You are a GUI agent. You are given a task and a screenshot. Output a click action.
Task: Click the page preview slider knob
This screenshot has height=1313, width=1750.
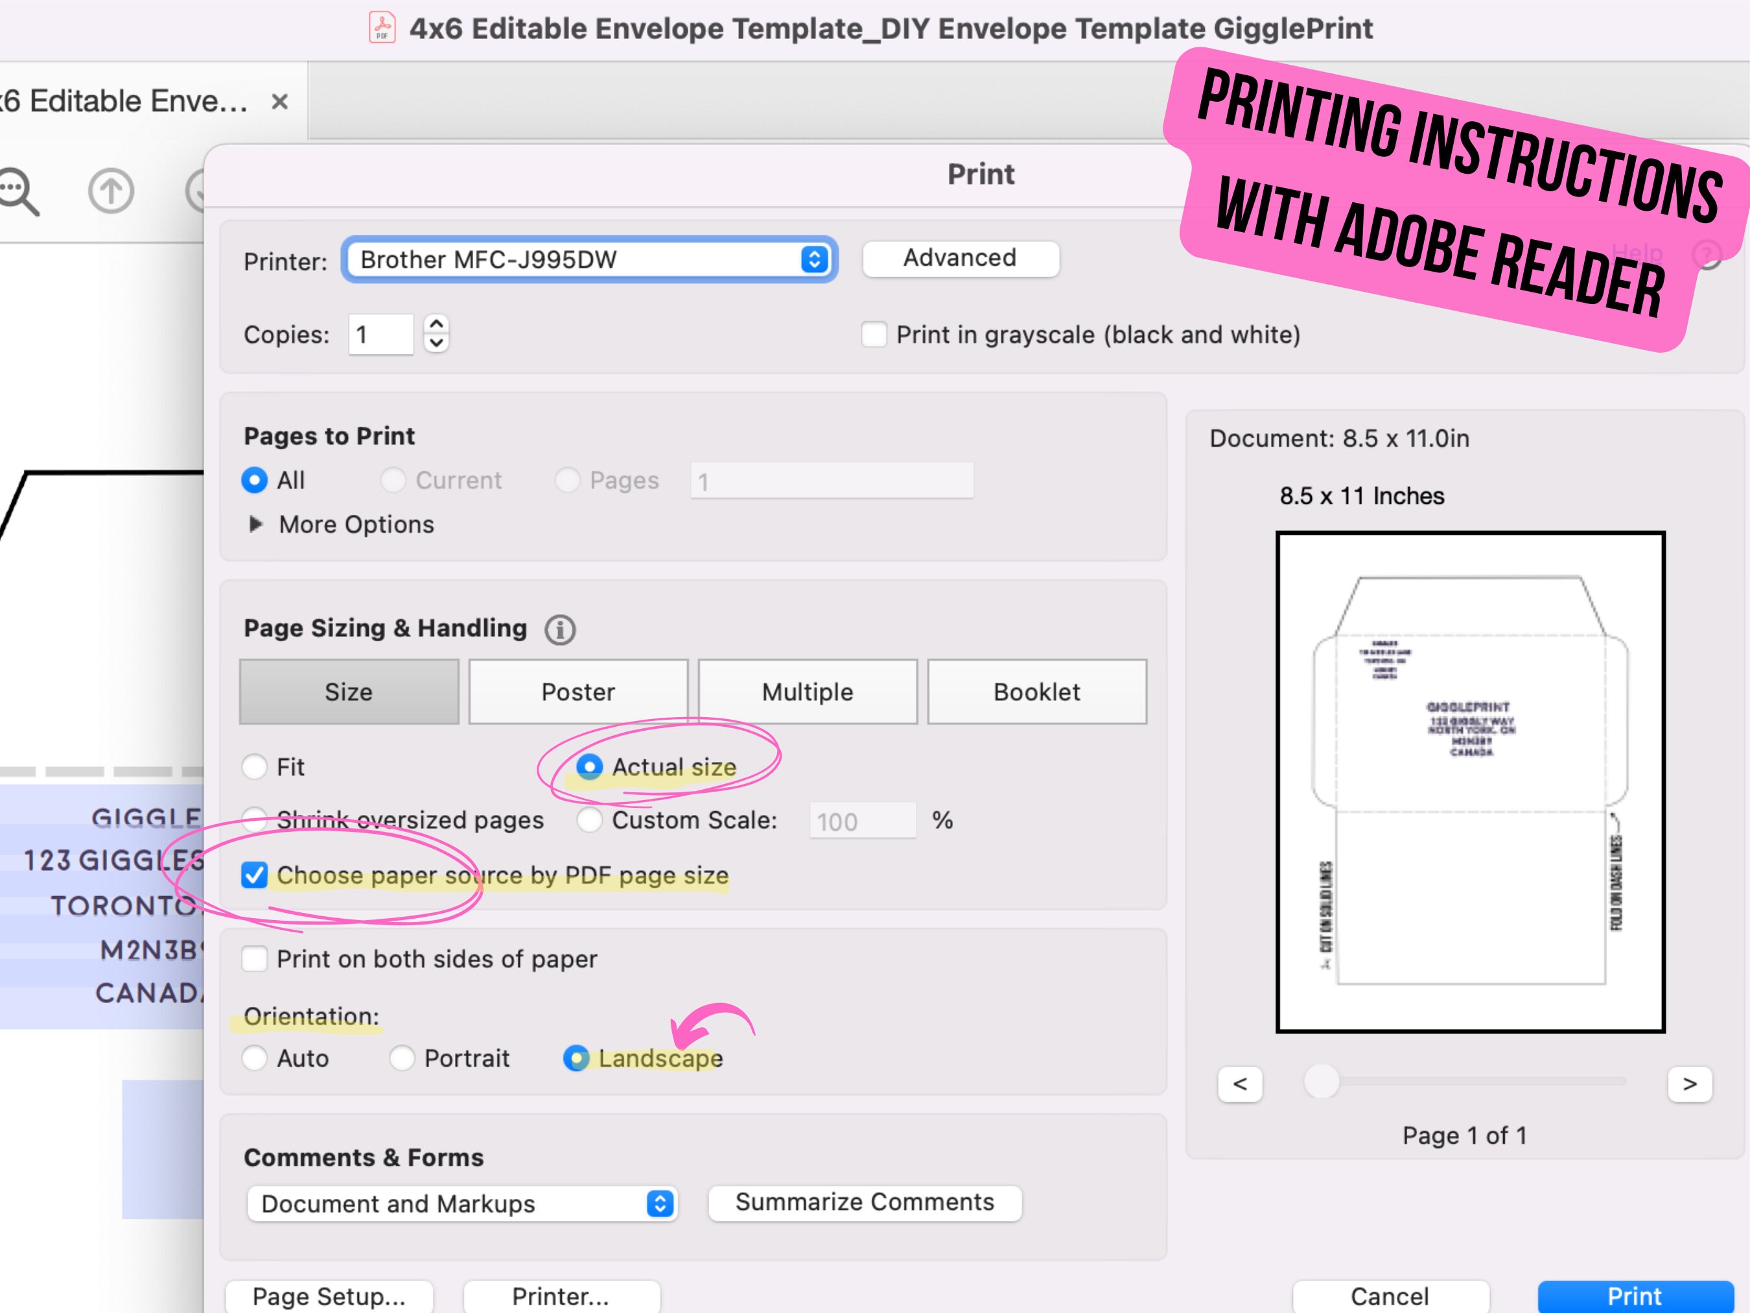[1320, 1081]
